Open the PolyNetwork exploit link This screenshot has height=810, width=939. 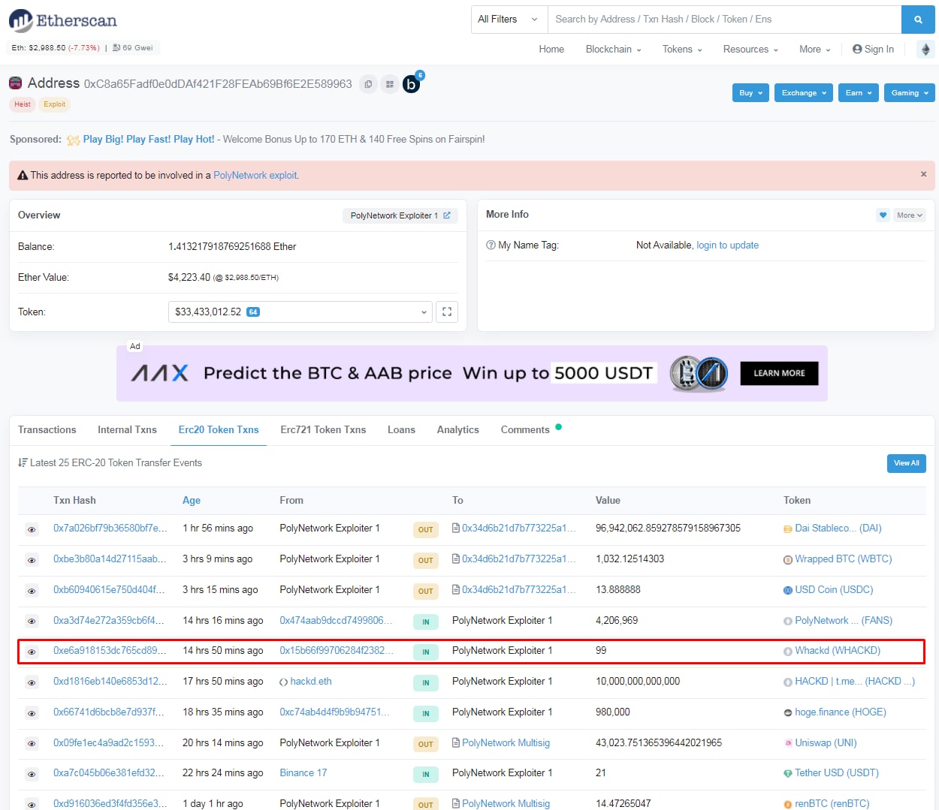coord(255,175)
